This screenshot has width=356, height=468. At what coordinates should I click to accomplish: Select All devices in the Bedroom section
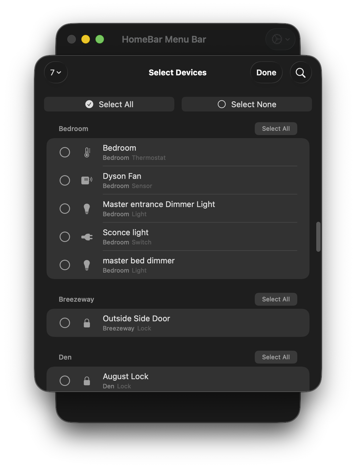pos(276,128)
